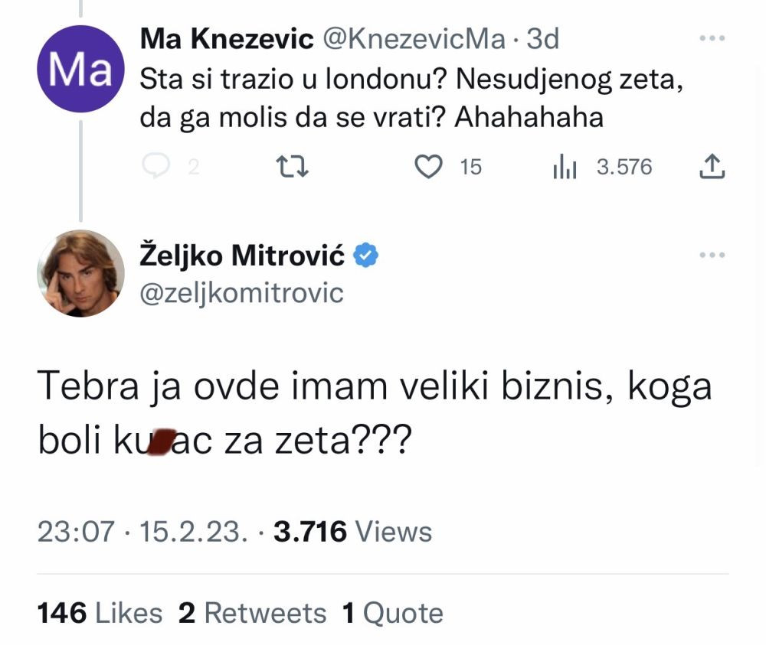Open more options for Željko Mitrović's tweet
Viewport: 766px width, 645px height.
pos(712,256)
